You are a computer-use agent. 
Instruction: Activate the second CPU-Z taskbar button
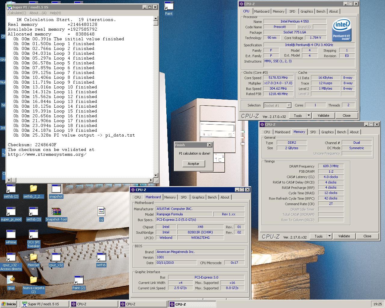[143, 304]
